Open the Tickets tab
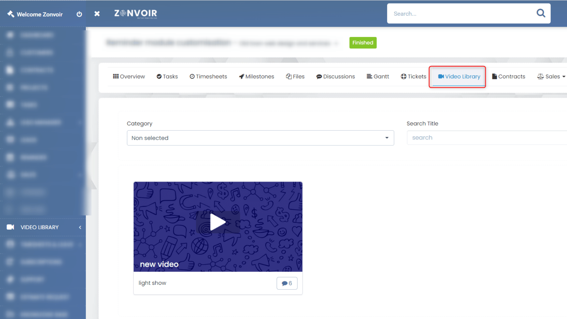 [413, 77]
